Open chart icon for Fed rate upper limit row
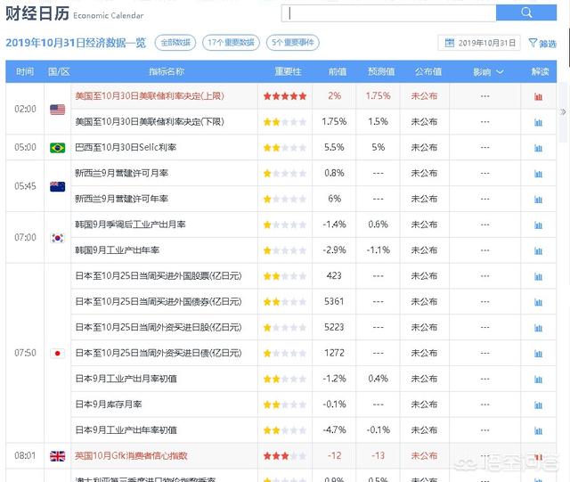This screenshot has width=570, height=482. point(538,96)
